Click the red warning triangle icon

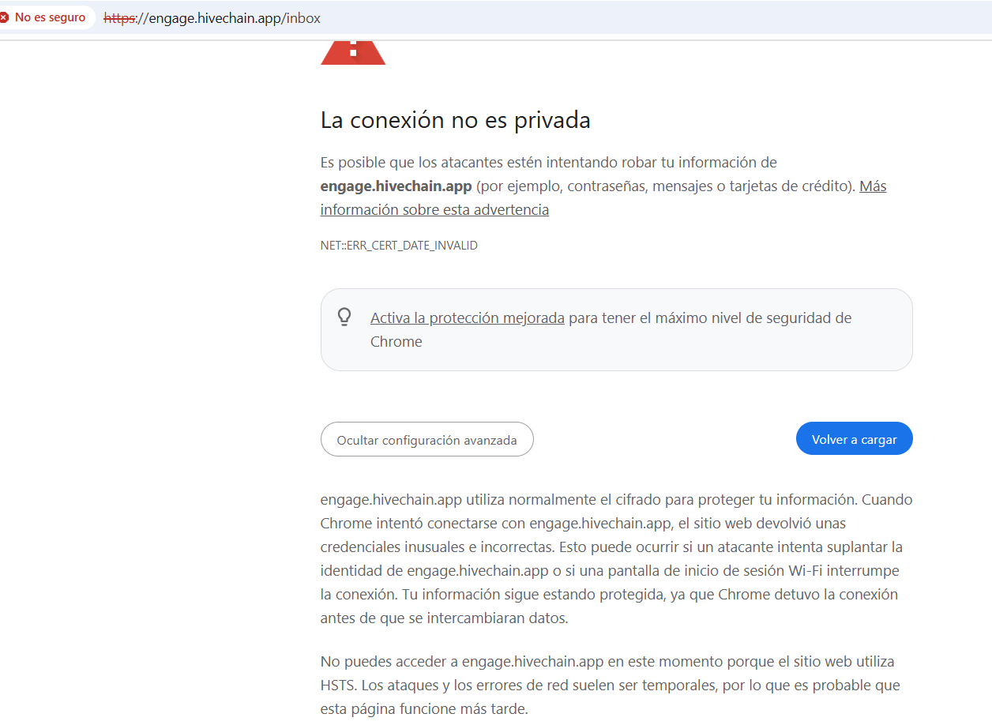tap(353, 51)
